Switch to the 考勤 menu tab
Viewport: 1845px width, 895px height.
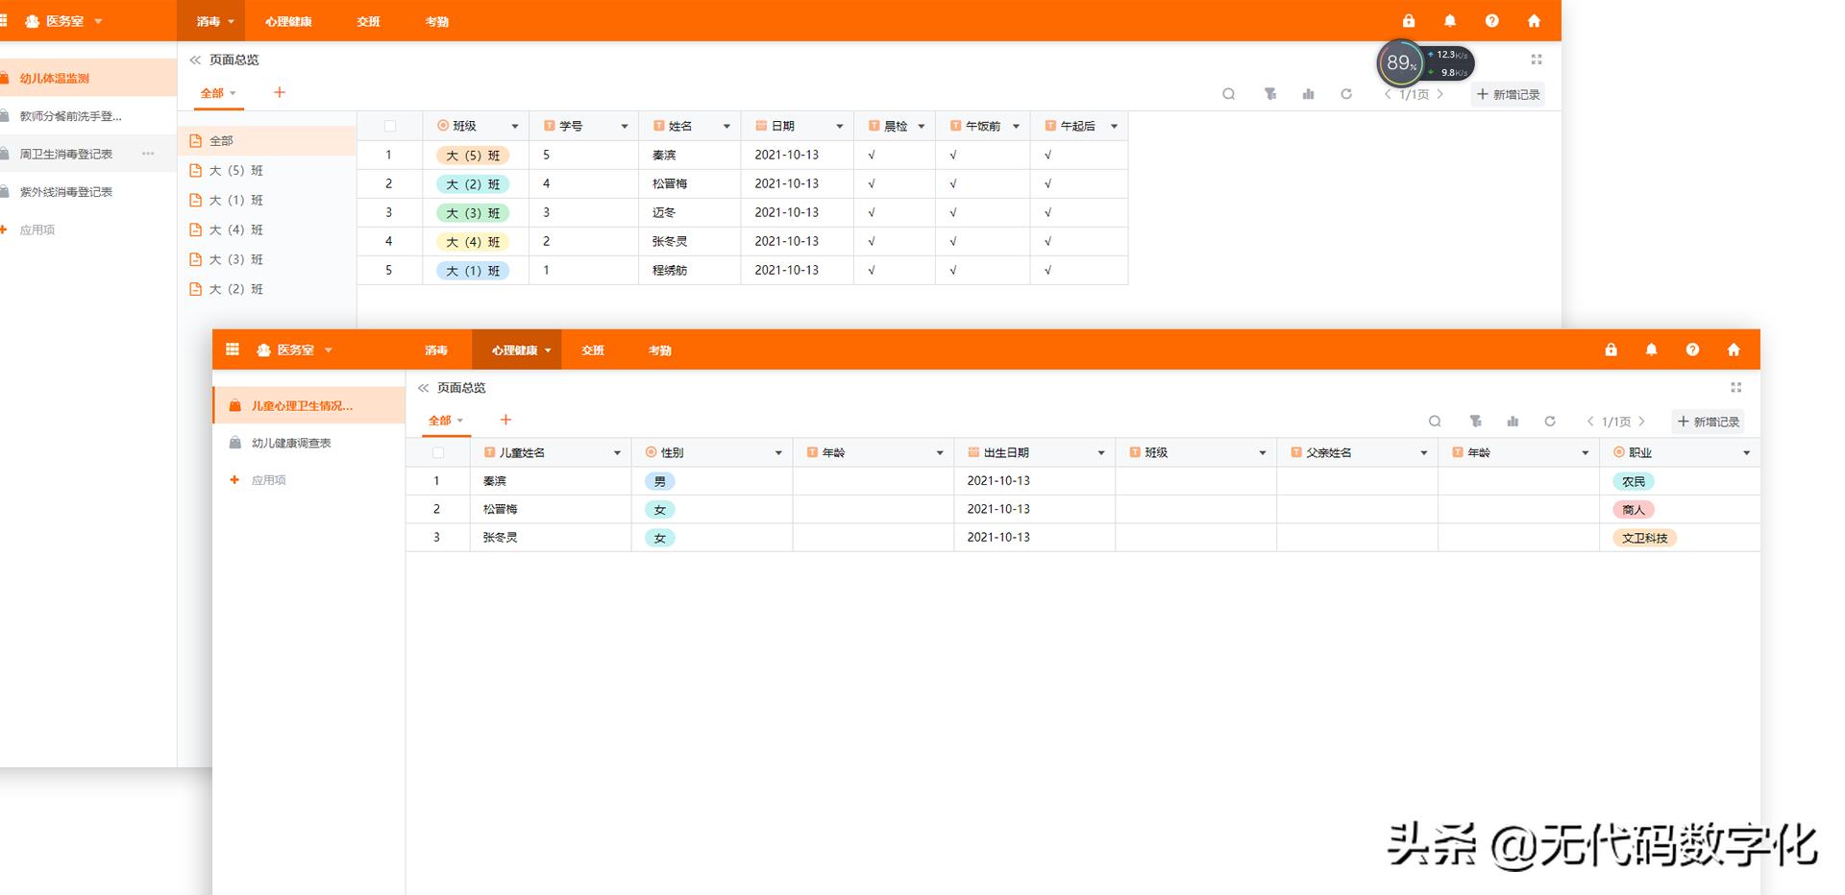click(437, 20)
